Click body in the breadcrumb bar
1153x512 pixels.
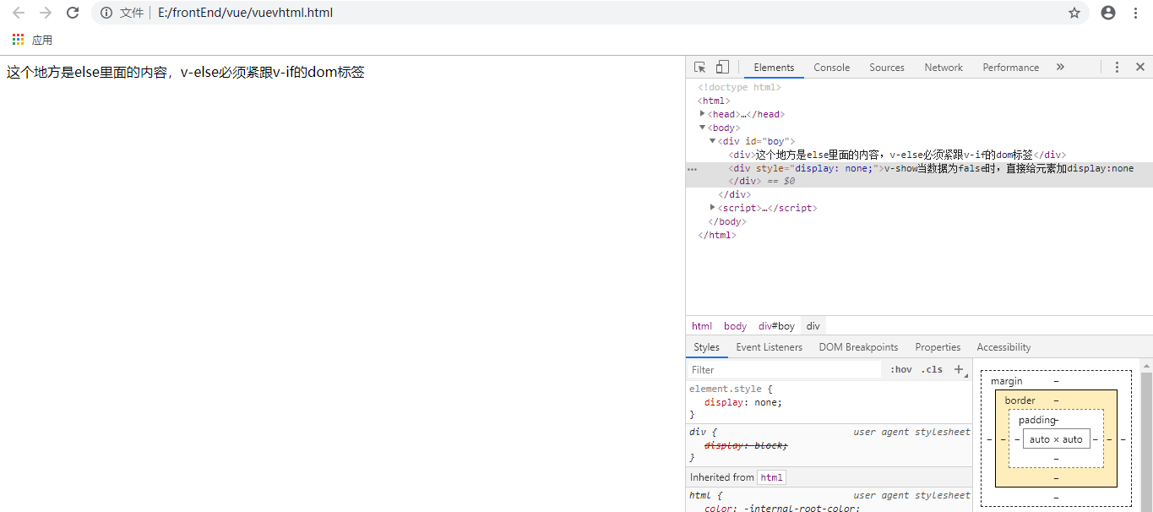point(735,326)
